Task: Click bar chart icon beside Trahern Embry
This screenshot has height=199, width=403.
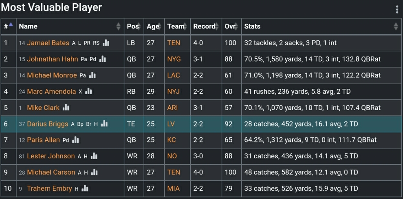Action: [x=85, y=188]
